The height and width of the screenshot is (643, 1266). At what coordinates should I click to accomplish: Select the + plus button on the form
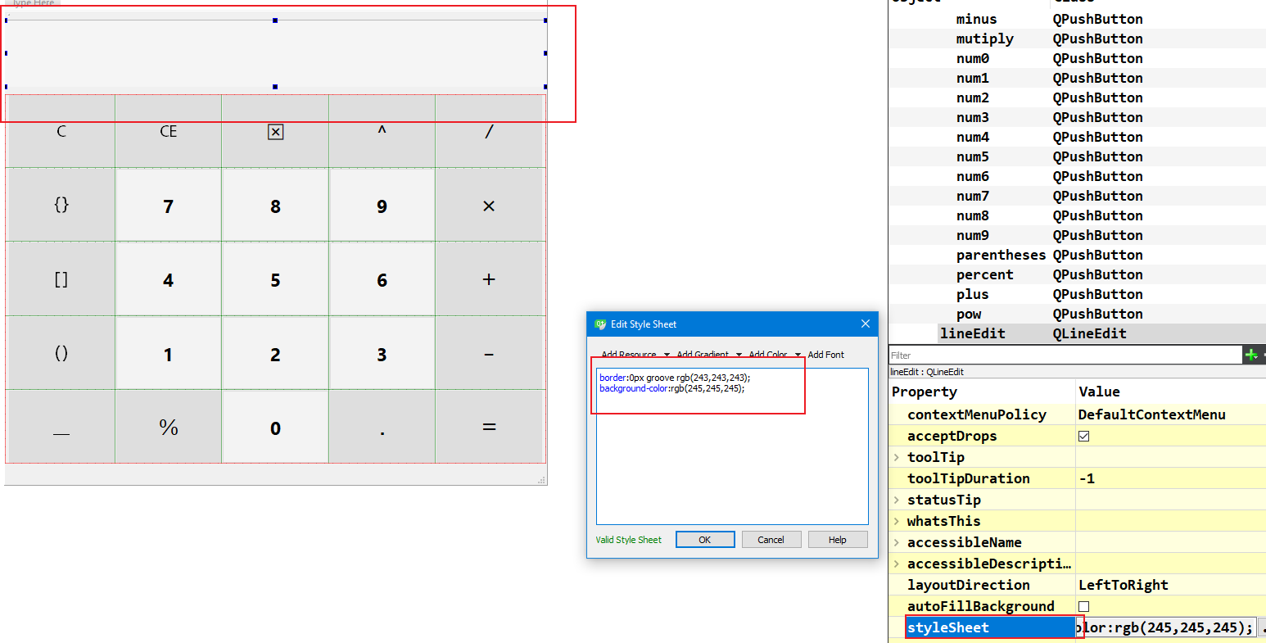pyautogui.click(x=489, y=279)
